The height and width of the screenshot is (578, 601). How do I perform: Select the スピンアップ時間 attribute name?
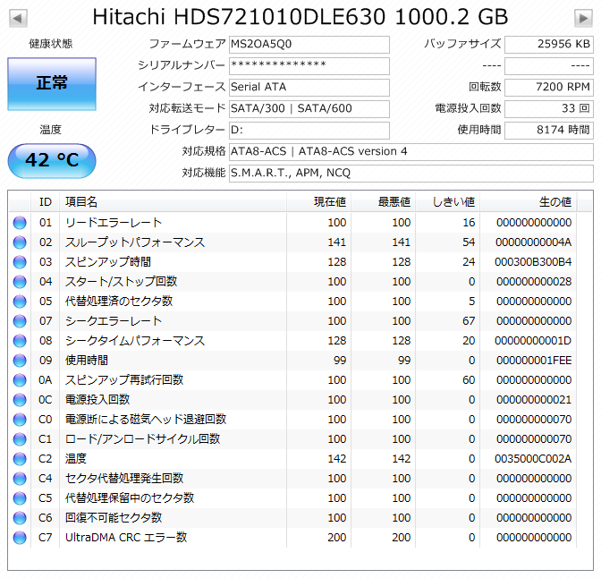pos(108,262)
